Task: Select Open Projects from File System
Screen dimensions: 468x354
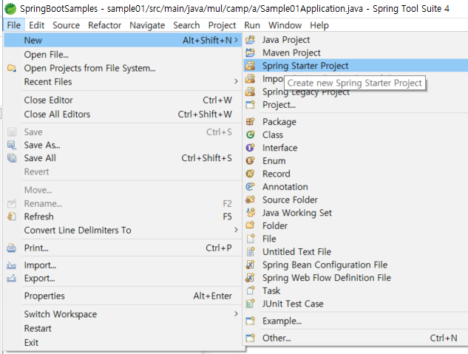Action: click(123, 68)
